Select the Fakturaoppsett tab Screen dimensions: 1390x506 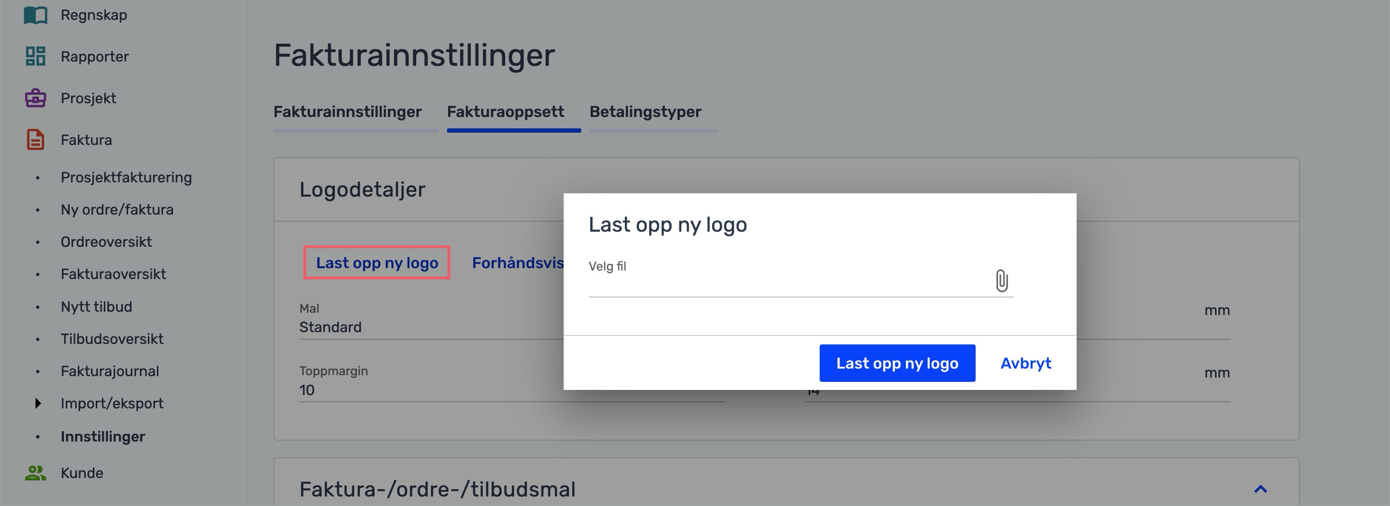tap(505, 112)
